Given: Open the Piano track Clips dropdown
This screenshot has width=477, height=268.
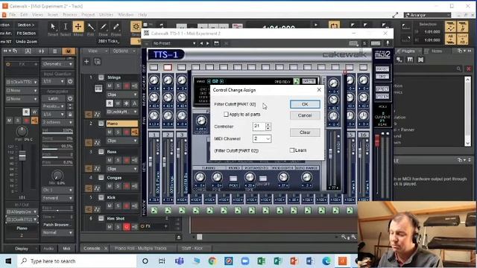Looking at the screenshot, I should click(121, 141).
